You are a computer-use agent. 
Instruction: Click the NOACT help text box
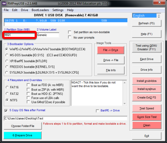pyautogui.click(x=97, y=93)
